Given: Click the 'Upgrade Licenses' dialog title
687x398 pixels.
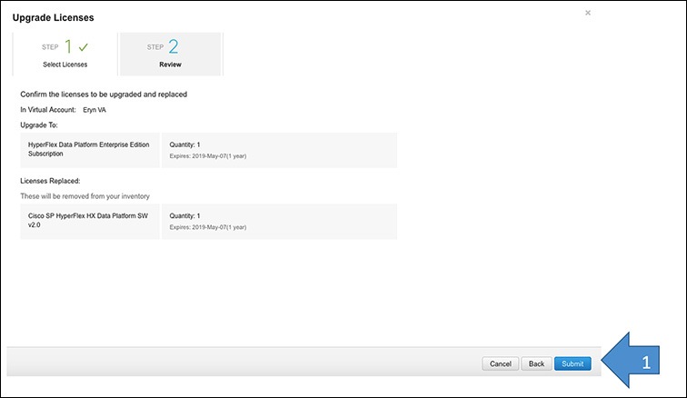Looking at the screenshot, I should click(x=53, y=17).
